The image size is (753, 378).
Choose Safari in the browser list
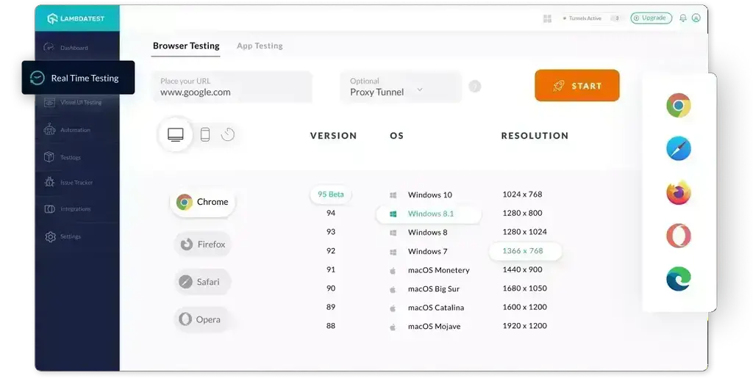tap(202, 282)
